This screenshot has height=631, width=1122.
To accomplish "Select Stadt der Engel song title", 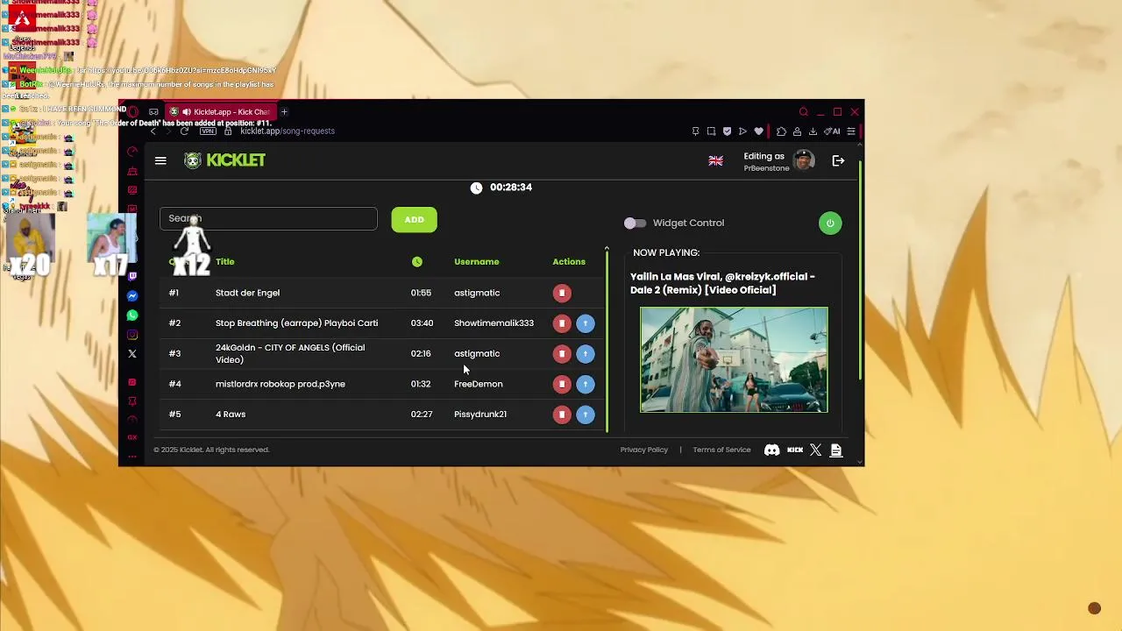I will click(x=247, y=293).
